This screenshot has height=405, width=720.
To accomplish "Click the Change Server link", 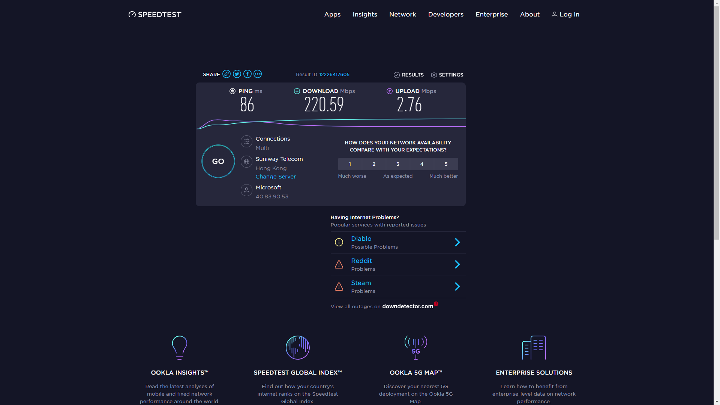I will click(x=276, y=177).
